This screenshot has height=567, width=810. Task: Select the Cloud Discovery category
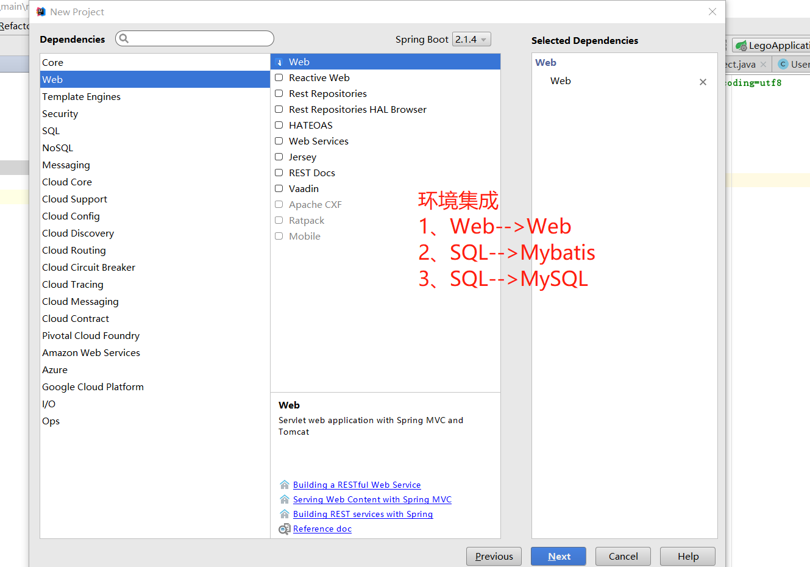[155, 233]
